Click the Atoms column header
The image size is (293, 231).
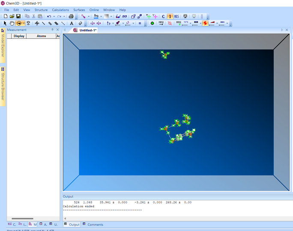point(41,36)
